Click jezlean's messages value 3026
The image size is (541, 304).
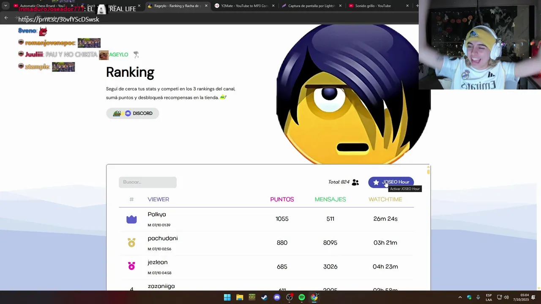pyautogui.click(x=330, y=266)
